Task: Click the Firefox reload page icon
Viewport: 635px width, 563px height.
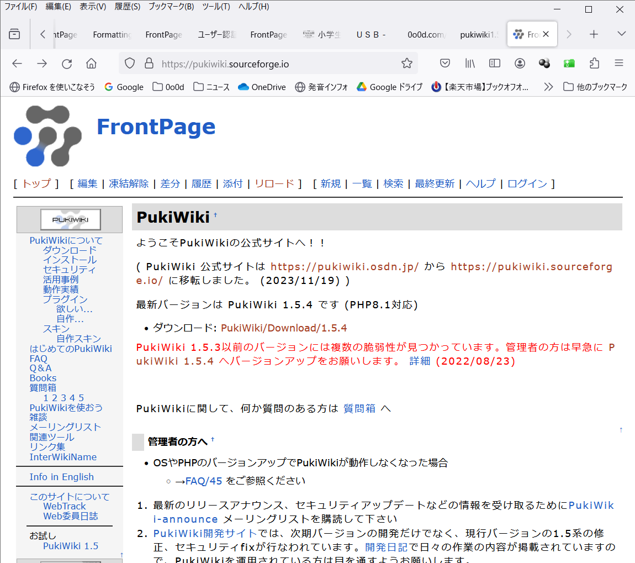Action: [67, 64]
